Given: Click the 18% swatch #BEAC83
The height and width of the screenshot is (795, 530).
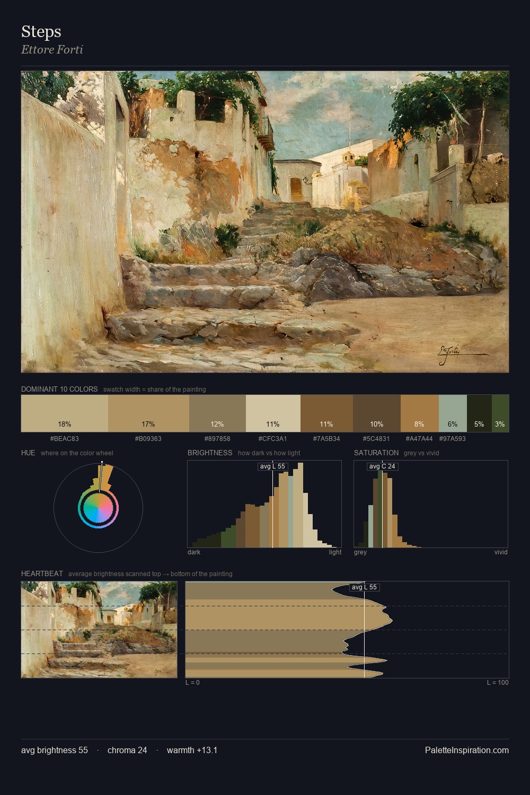Looking at the screenshot, I should [x=65, y=413].
